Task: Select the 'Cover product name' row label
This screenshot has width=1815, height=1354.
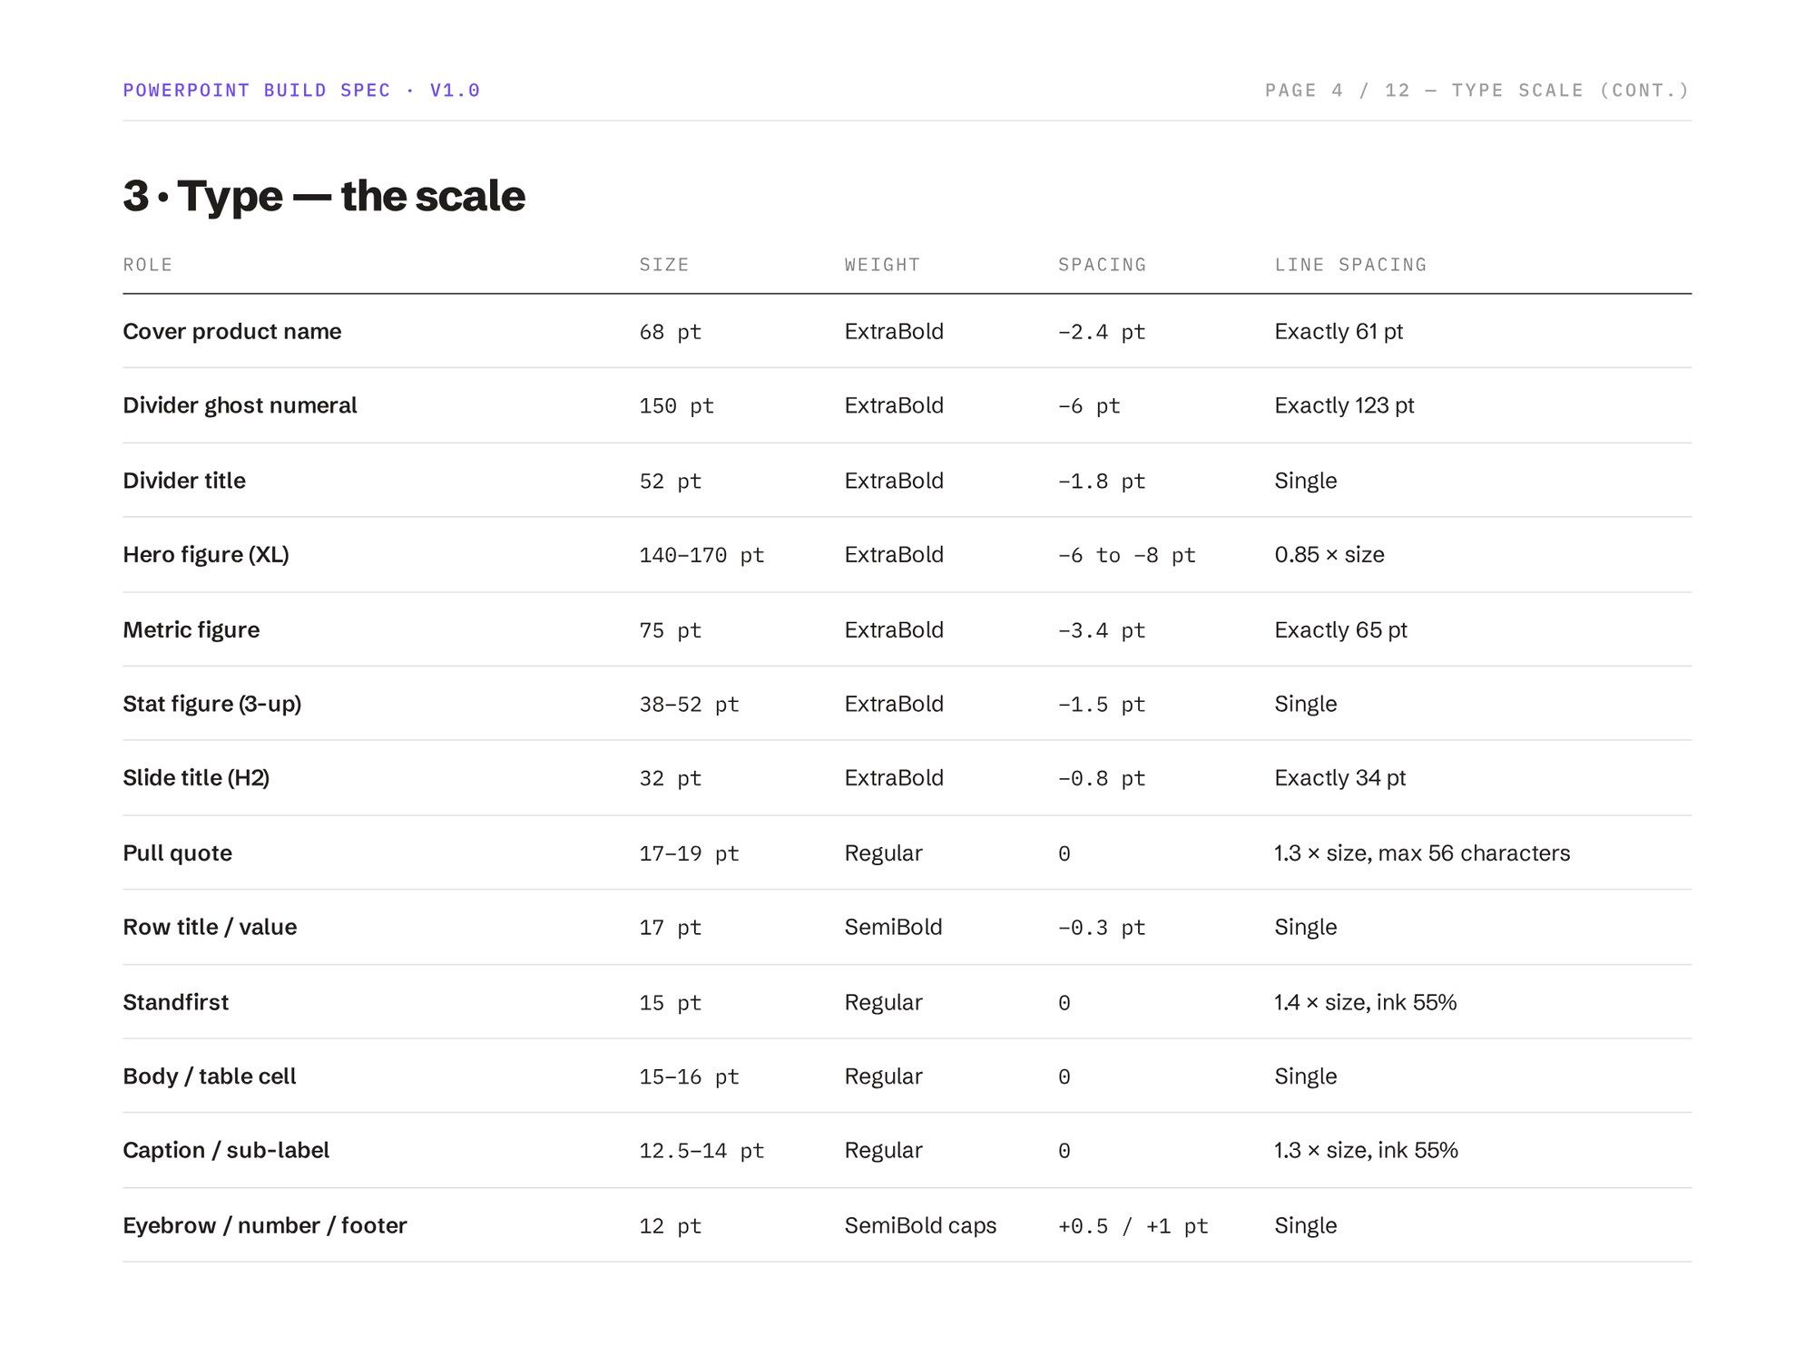Action: [x=232, y=332]
